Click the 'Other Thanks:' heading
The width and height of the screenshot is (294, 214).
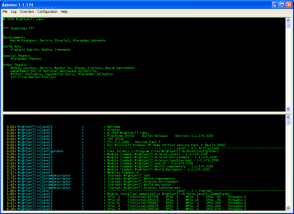15,65
